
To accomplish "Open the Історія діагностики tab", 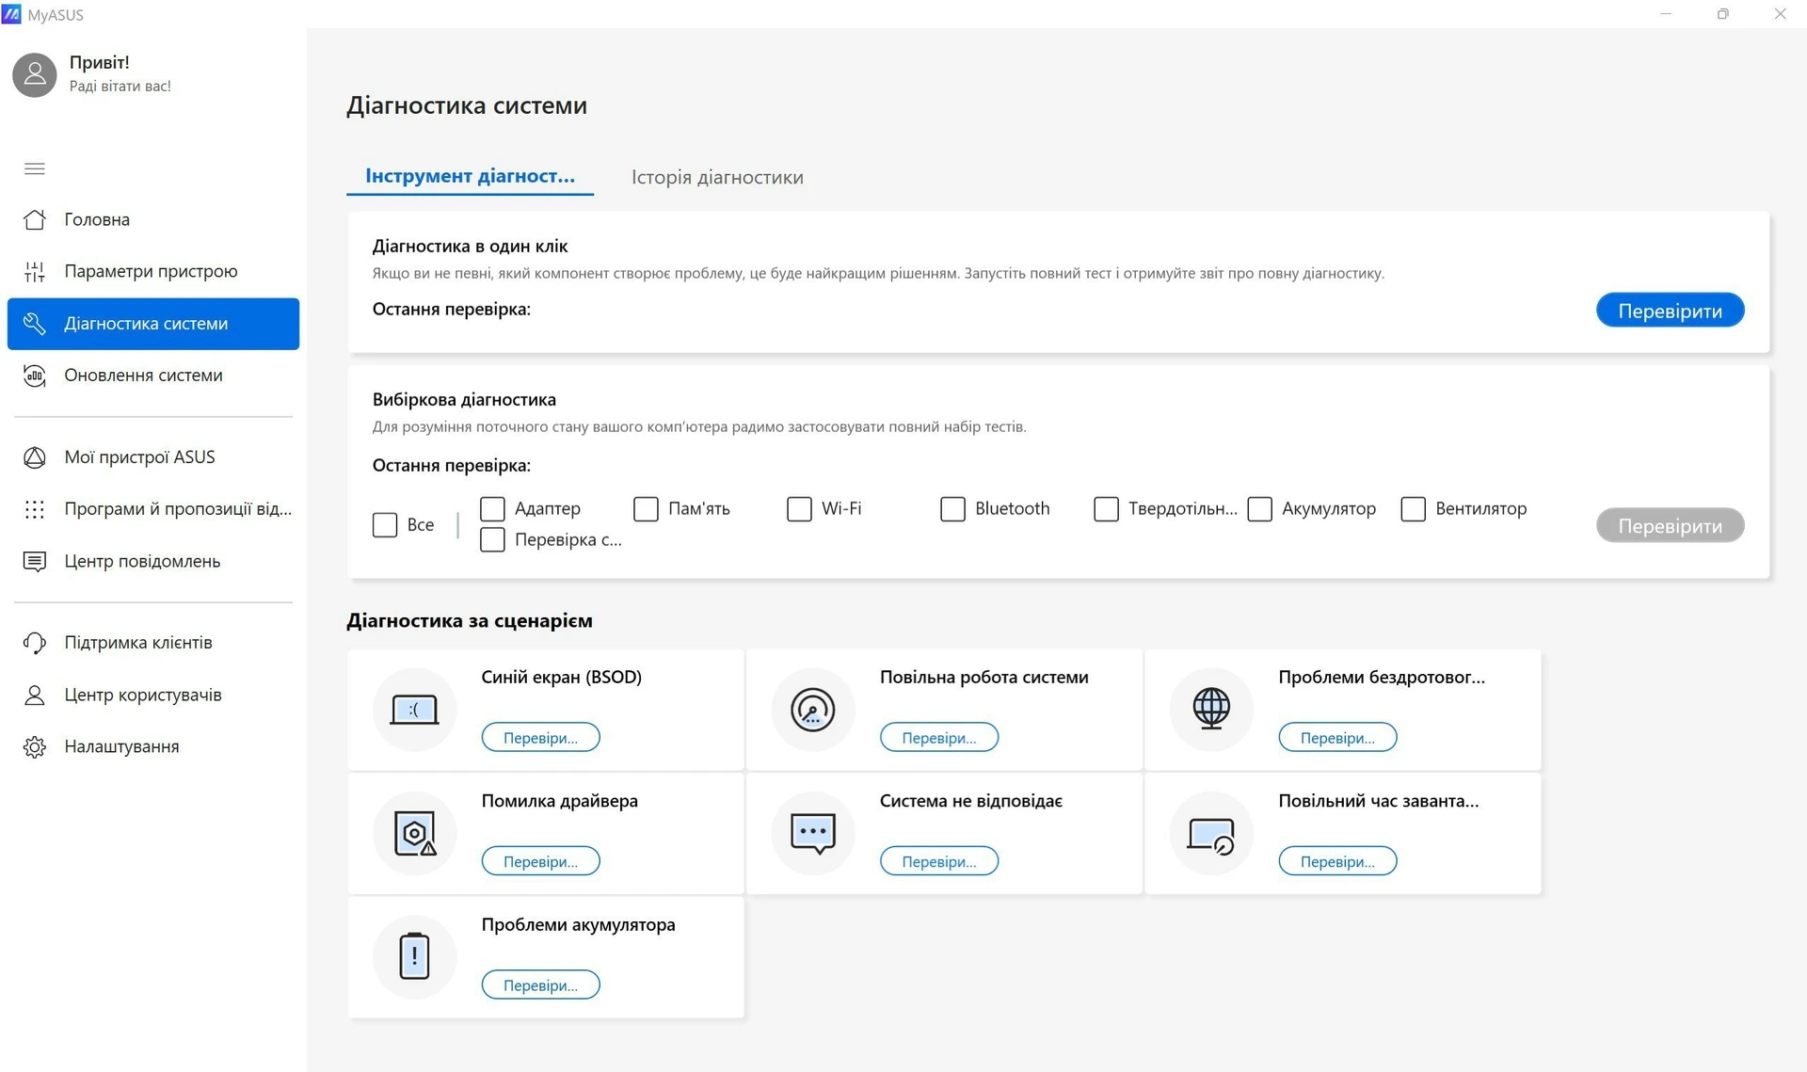I will click(x=717, y=177).
